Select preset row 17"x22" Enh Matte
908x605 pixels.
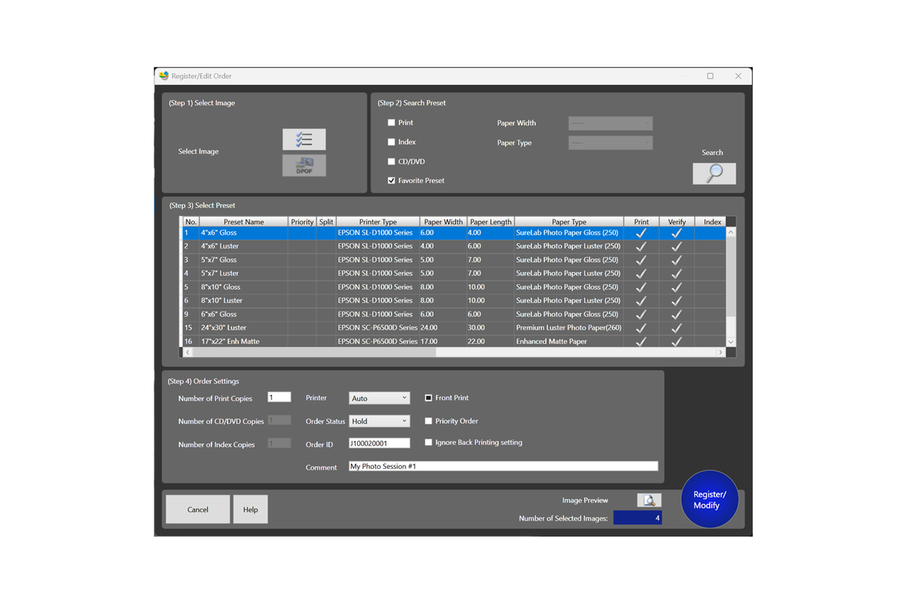[x=454, y=342]
